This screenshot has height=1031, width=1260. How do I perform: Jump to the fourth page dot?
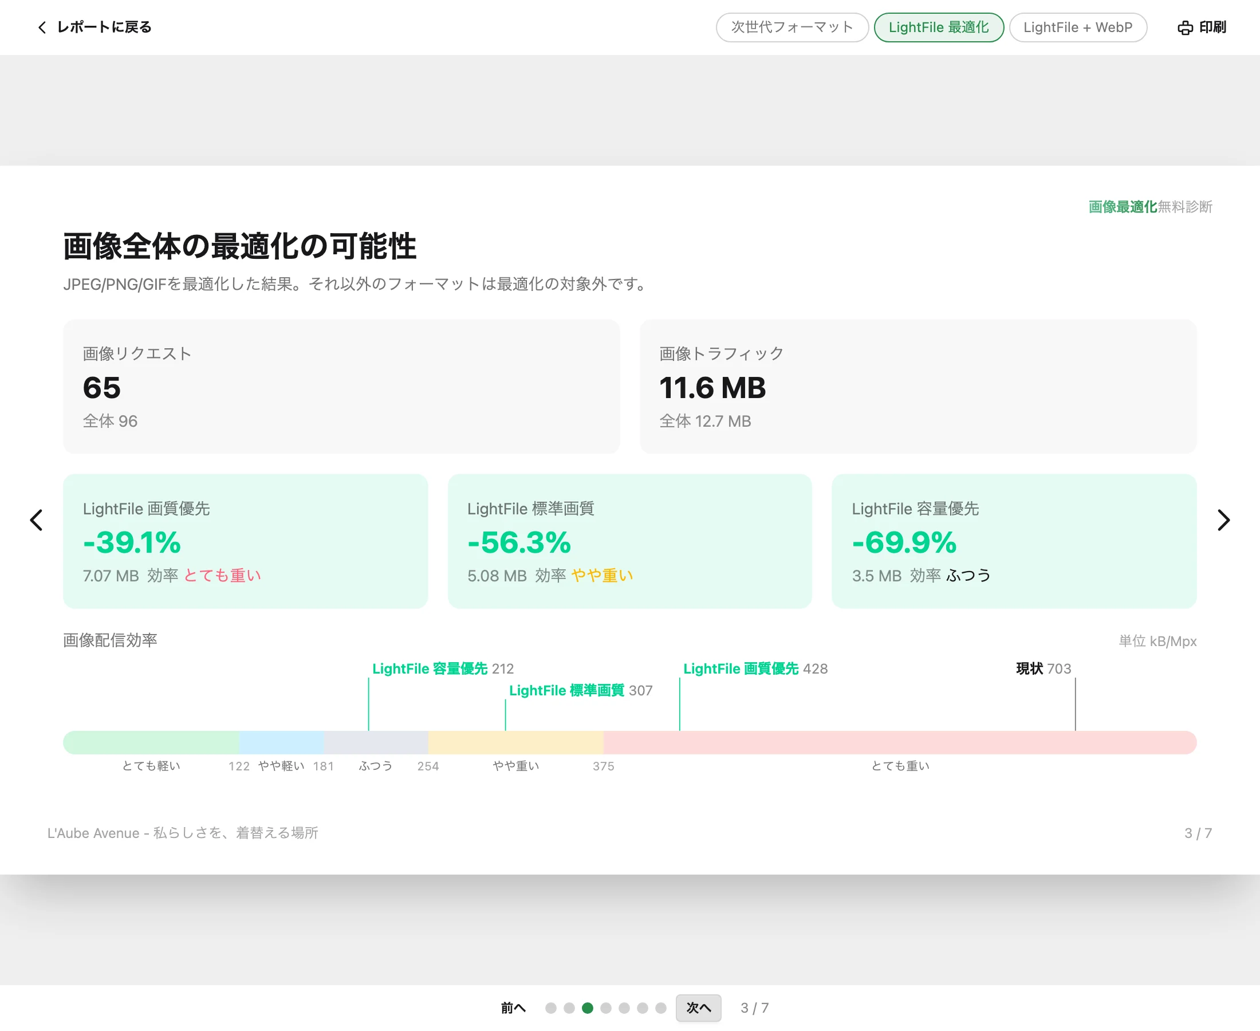(x=605, y=1008)
